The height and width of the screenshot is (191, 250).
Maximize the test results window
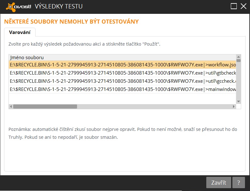(234, 6)
